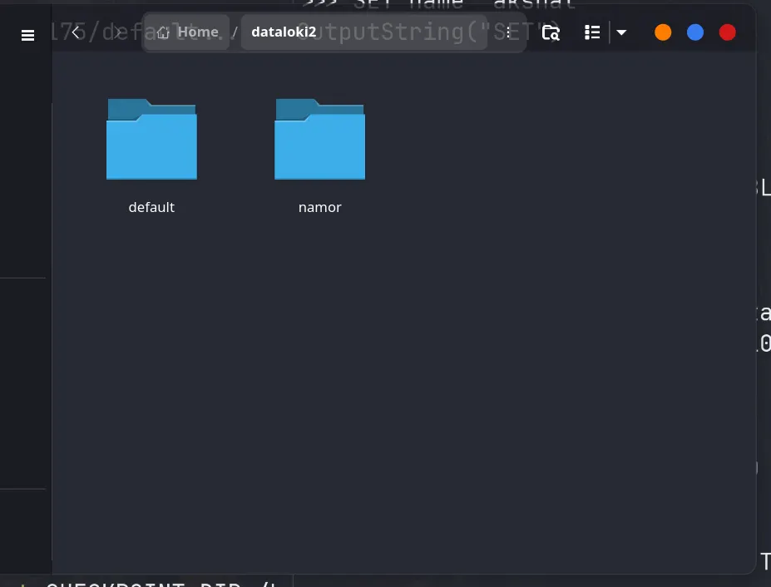771x587 pixels.
Task: Go forward with the right arrow
Action: click(x=117, y=32)
